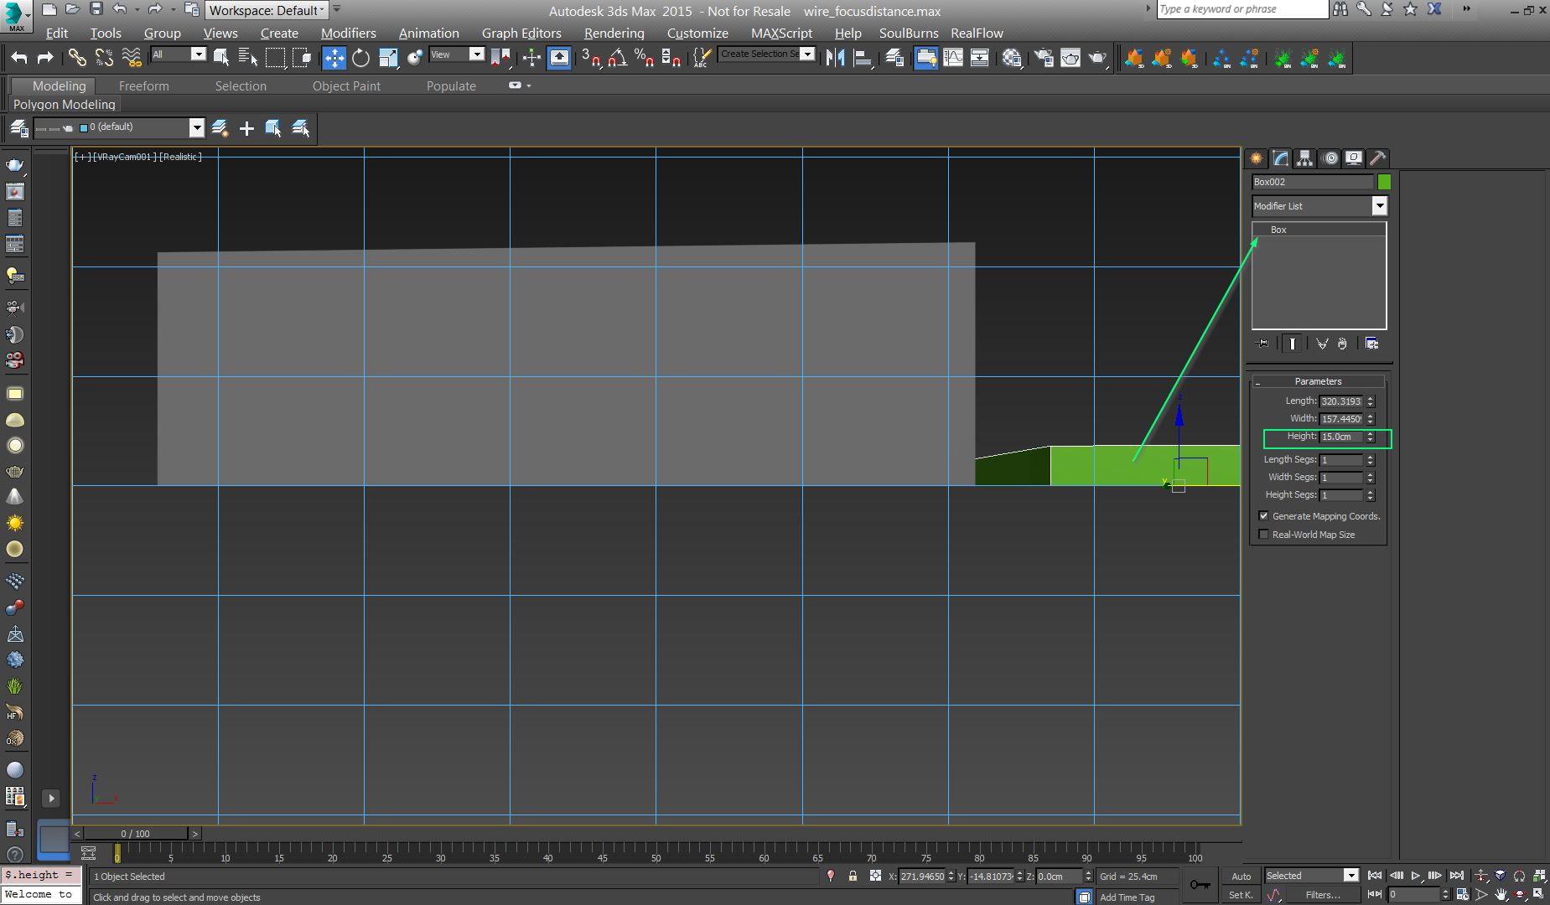This screenshot has width=1550, height=905.
Task: Click the Mirror tool icon
Action: pyautogui.click(x=836, y=58)
